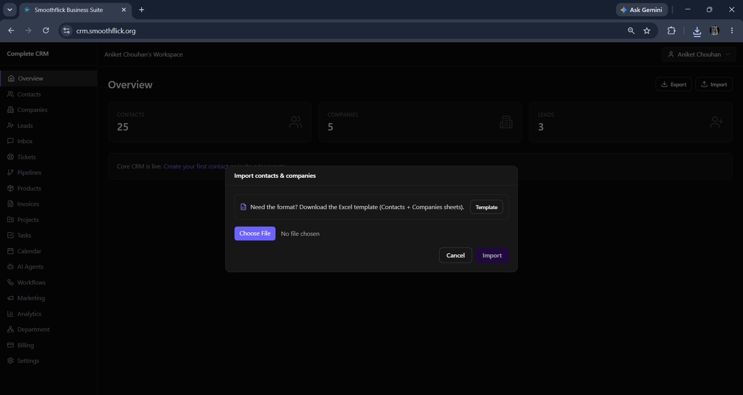This screenshot has width=743, height=395.
Task: Select the Smoothflick Business Suite tab
Action: pos(75,10)
